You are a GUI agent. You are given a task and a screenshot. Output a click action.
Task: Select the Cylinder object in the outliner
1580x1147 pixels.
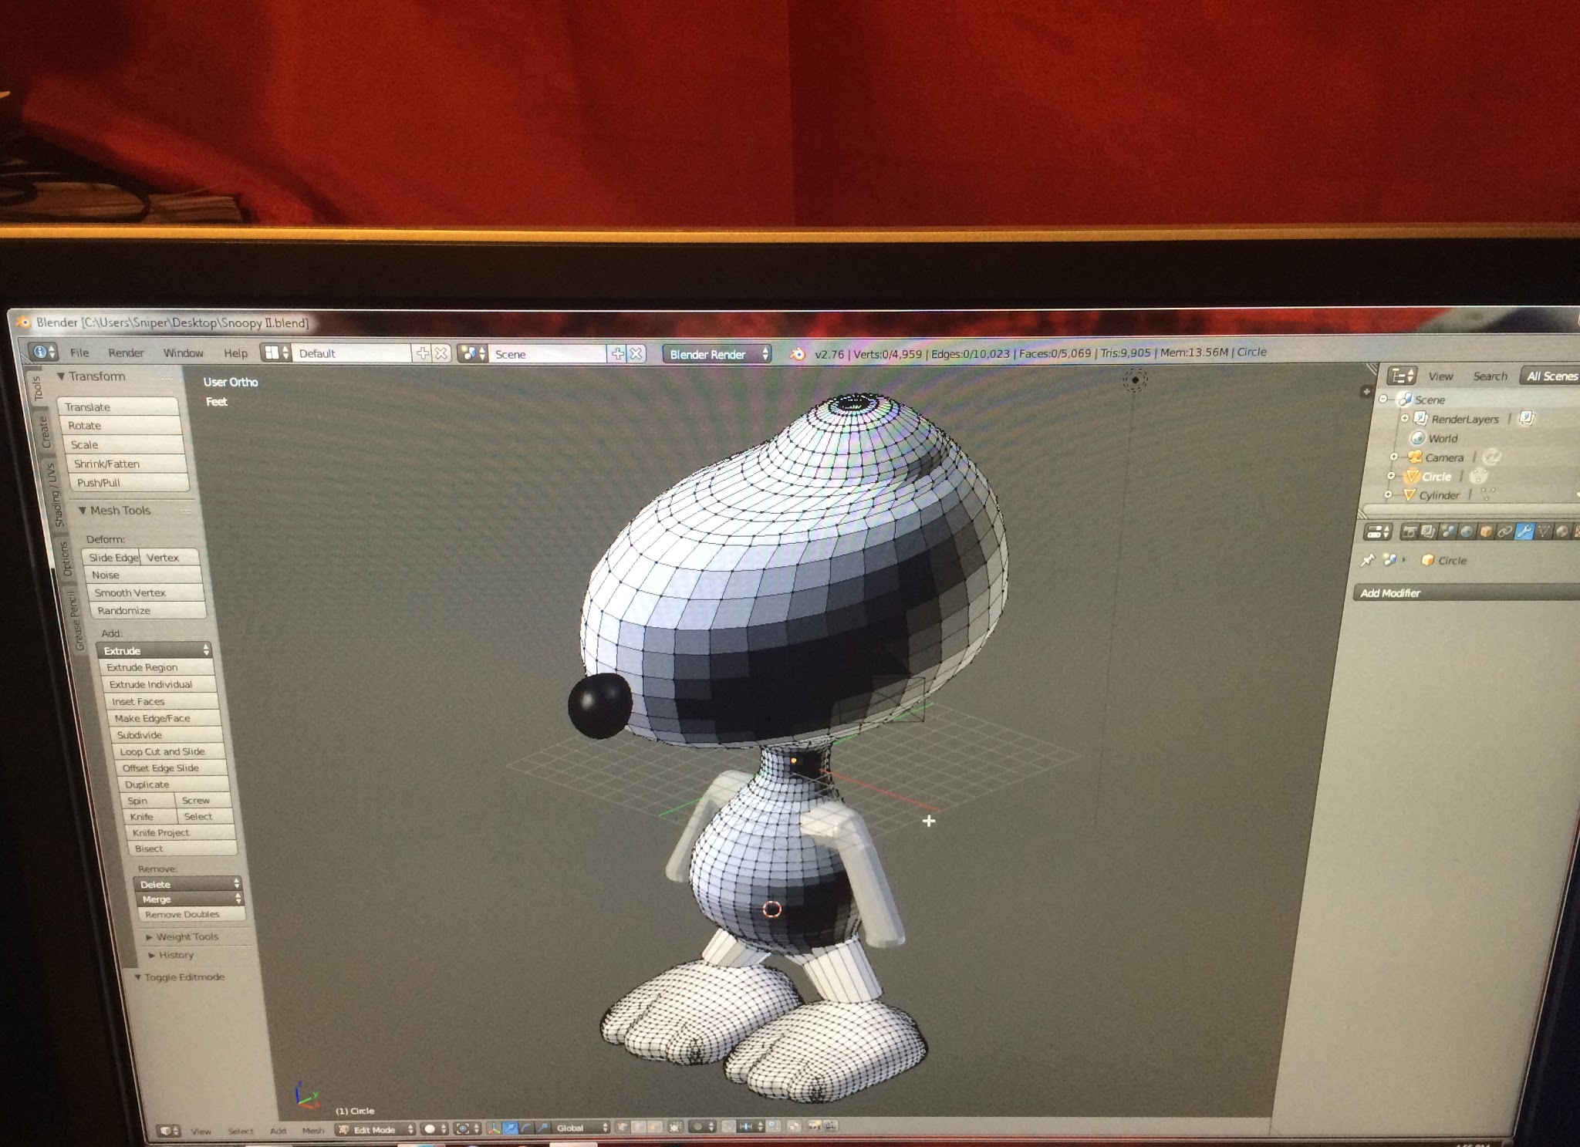tap(1438, 495)
